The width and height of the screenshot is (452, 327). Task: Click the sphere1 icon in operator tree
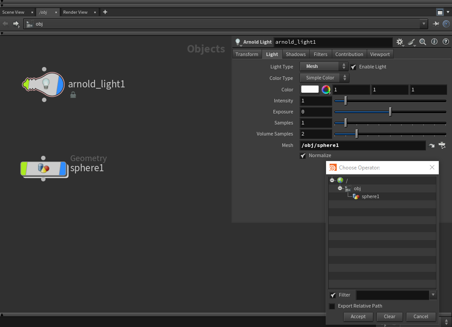[x=356, y=197]
